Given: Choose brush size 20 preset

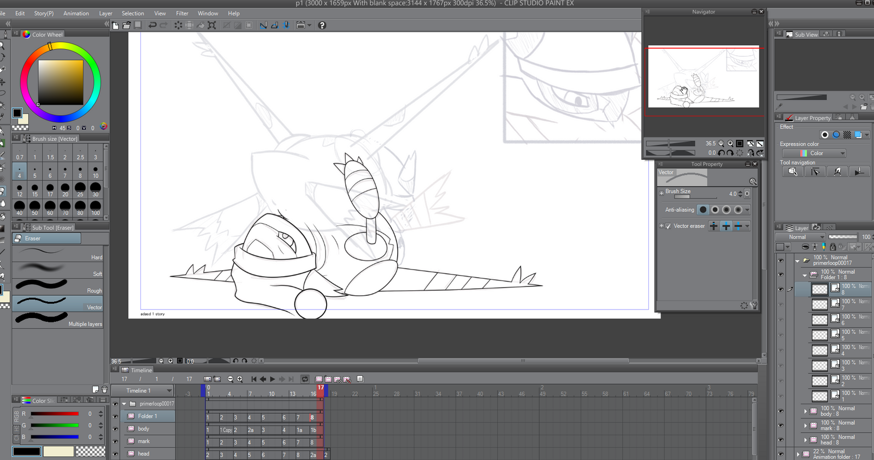Looking at the screenshot, I should click(65, 188).
